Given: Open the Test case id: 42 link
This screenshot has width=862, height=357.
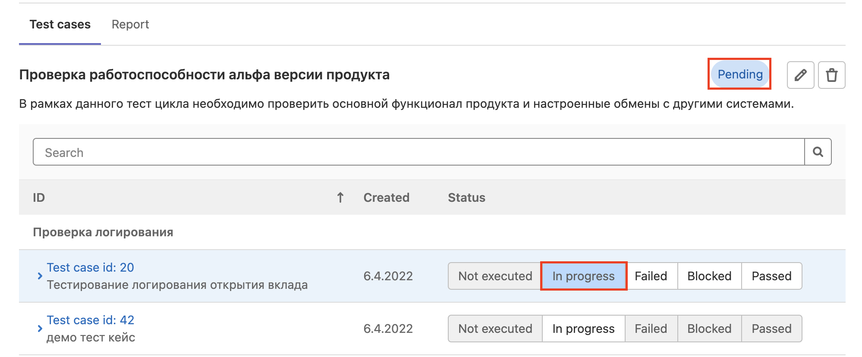Looking at the screenshot, I should [90, 320].
